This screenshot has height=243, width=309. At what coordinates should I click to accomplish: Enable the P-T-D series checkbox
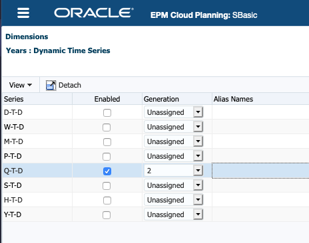click(107, 157)
